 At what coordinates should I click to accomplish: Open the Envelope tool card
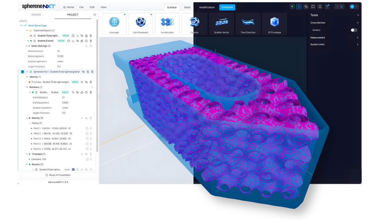pos(114,24)
